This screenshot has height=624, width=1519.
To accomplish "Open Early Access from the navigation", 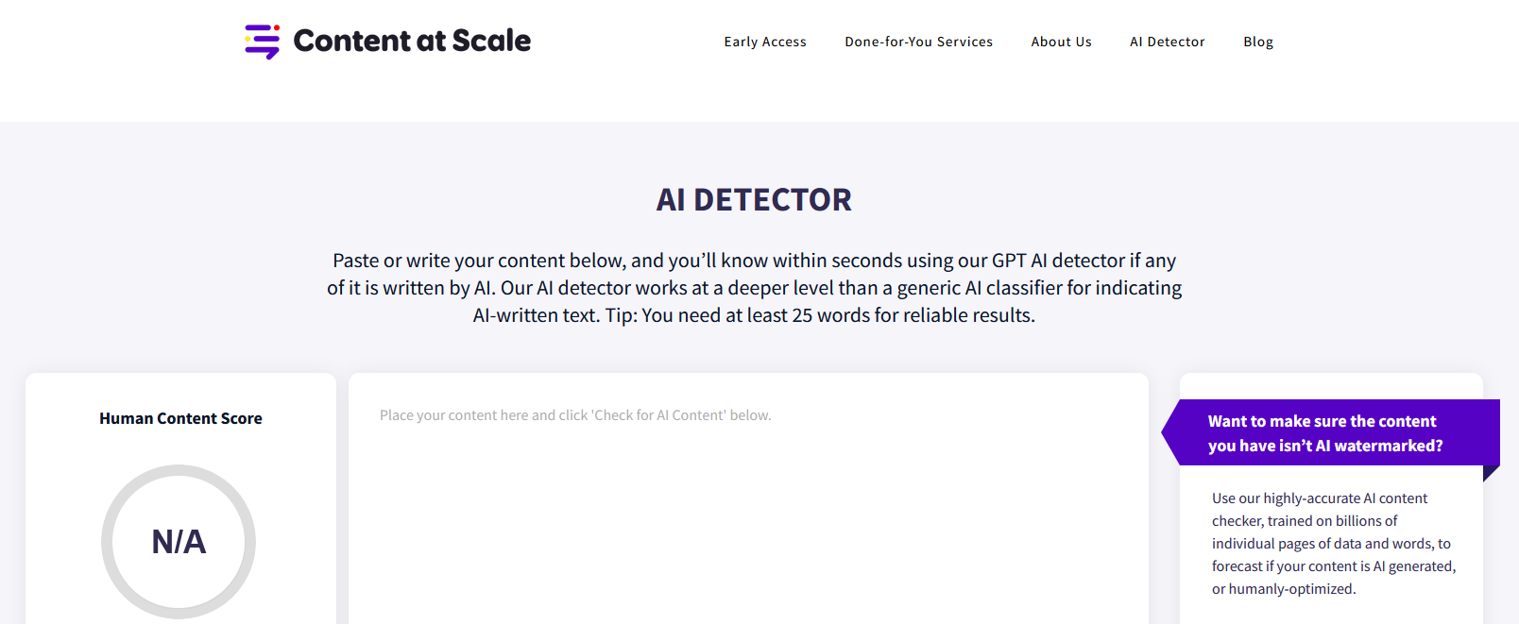I will [x=765, y=42].
